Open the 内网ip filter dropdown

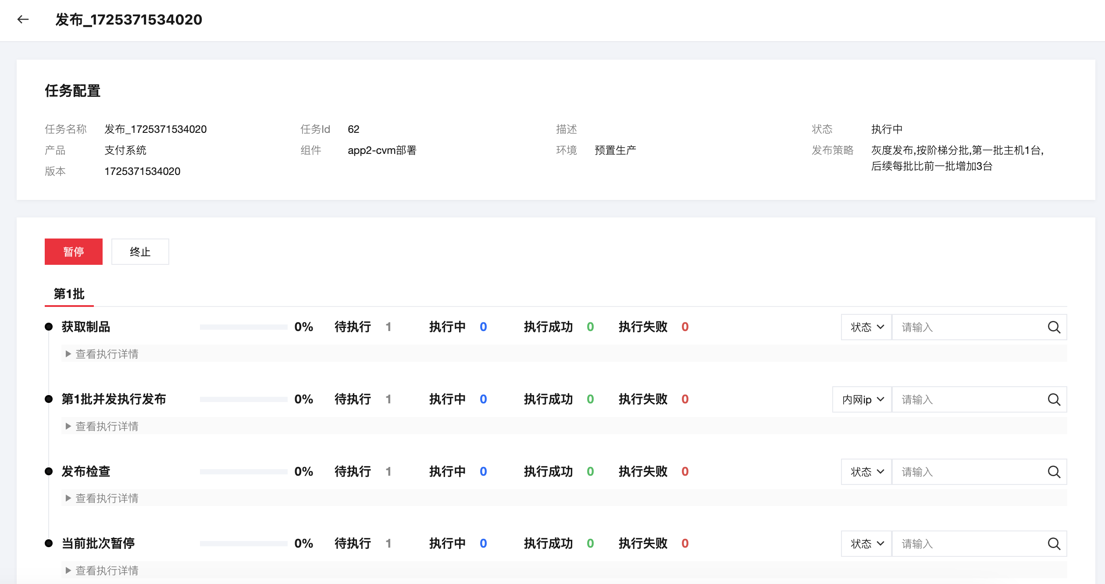(x=862, y=399)
